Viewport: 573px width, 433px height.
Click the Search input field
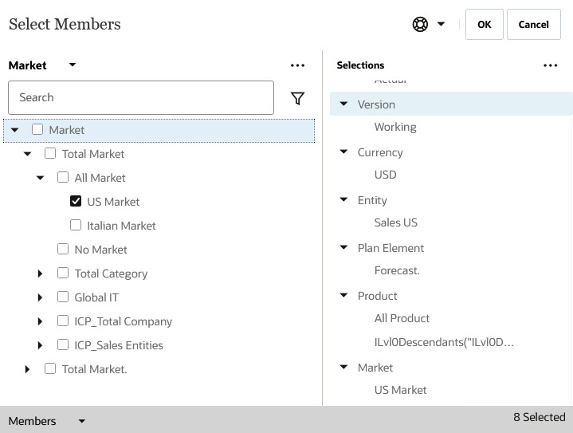pyautogui.click(x=141, y=97)
